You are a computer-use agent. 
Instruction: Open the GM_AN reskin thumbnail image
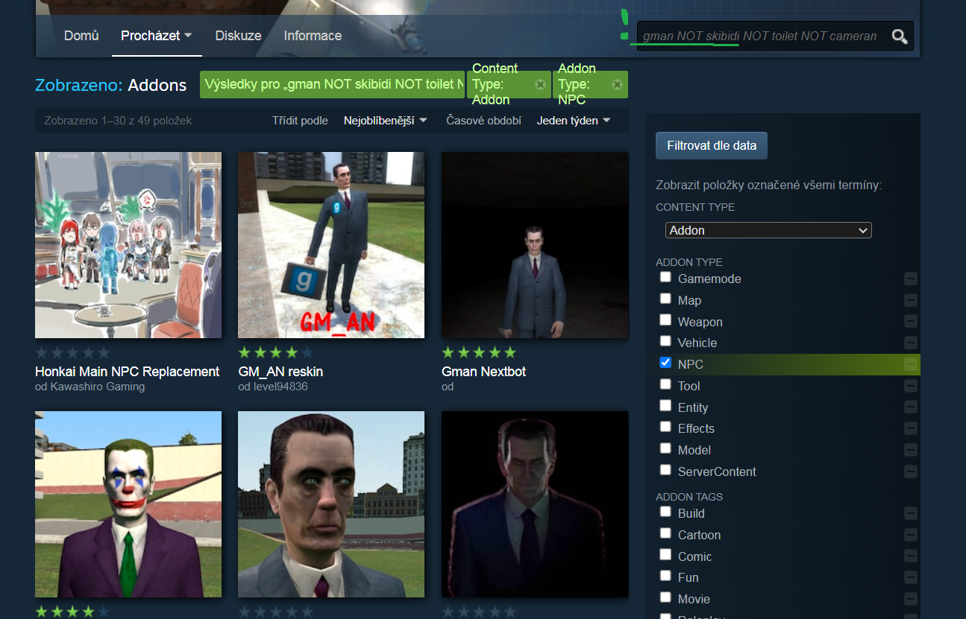331,245
